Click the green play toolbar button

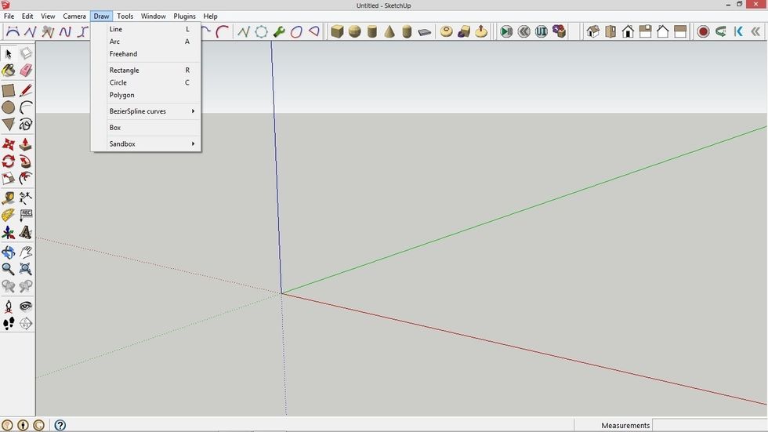click(x=506, y=32)
